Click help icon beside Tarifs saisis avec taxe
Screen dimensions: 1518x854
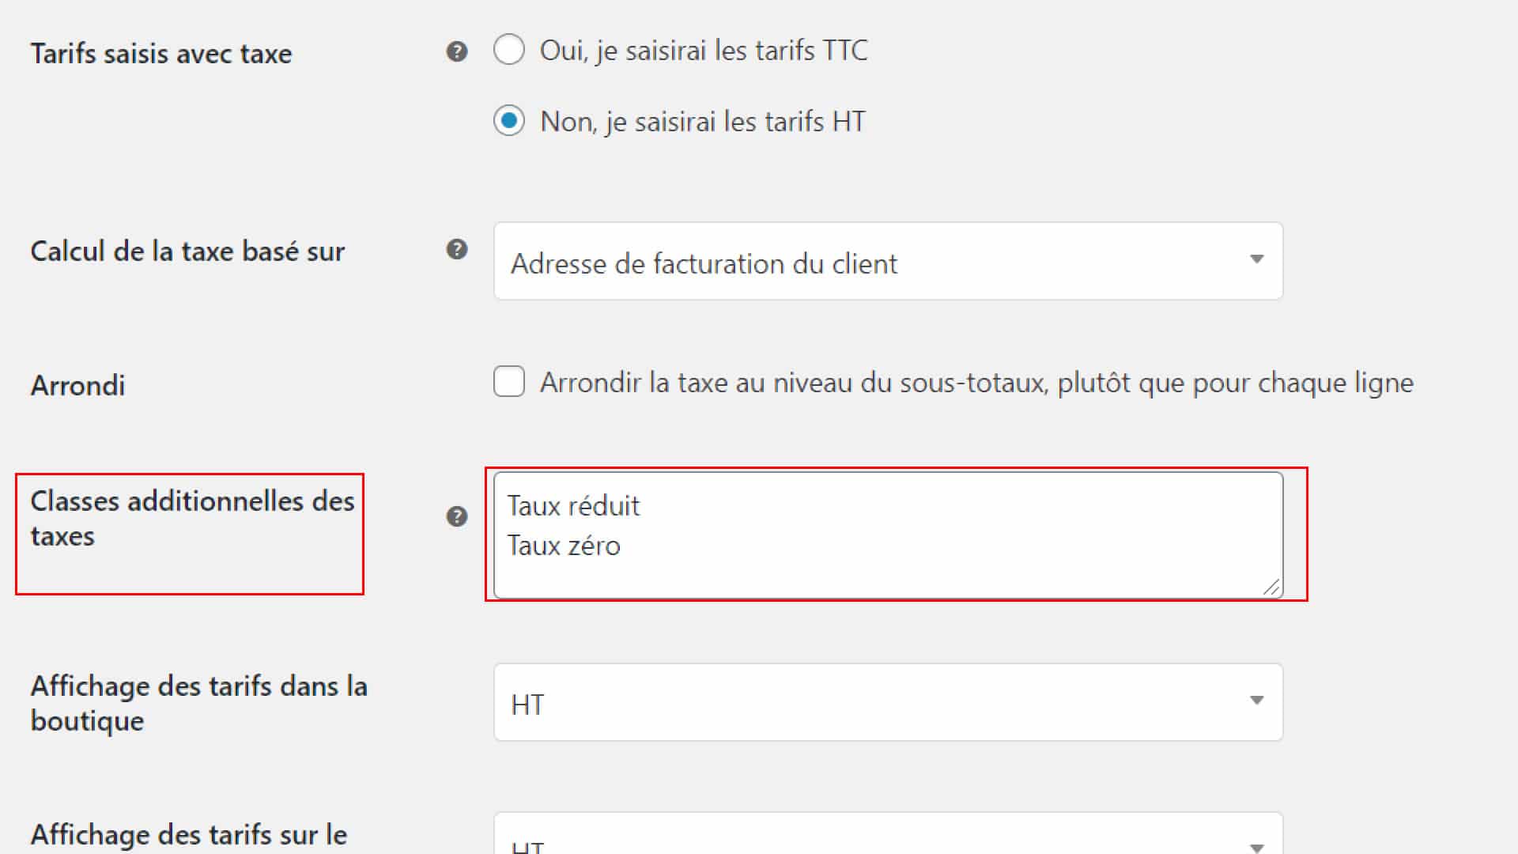[x=457, y=52]
